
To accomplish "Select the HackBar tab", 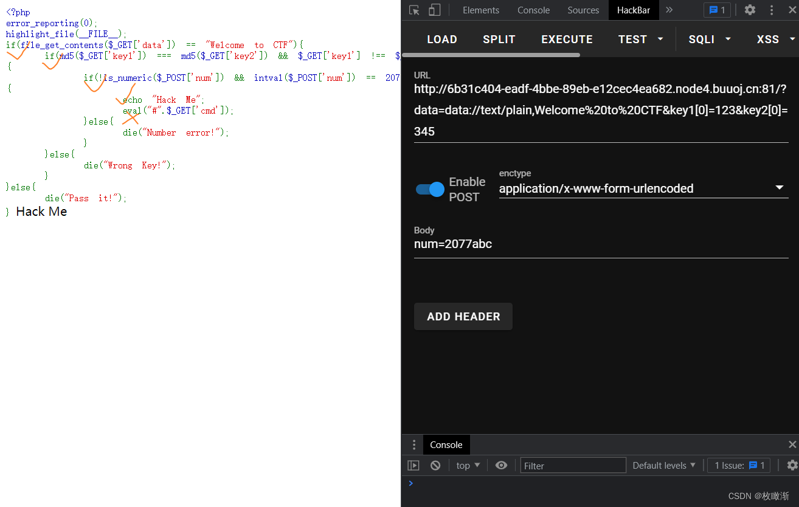I will point(634,10).
